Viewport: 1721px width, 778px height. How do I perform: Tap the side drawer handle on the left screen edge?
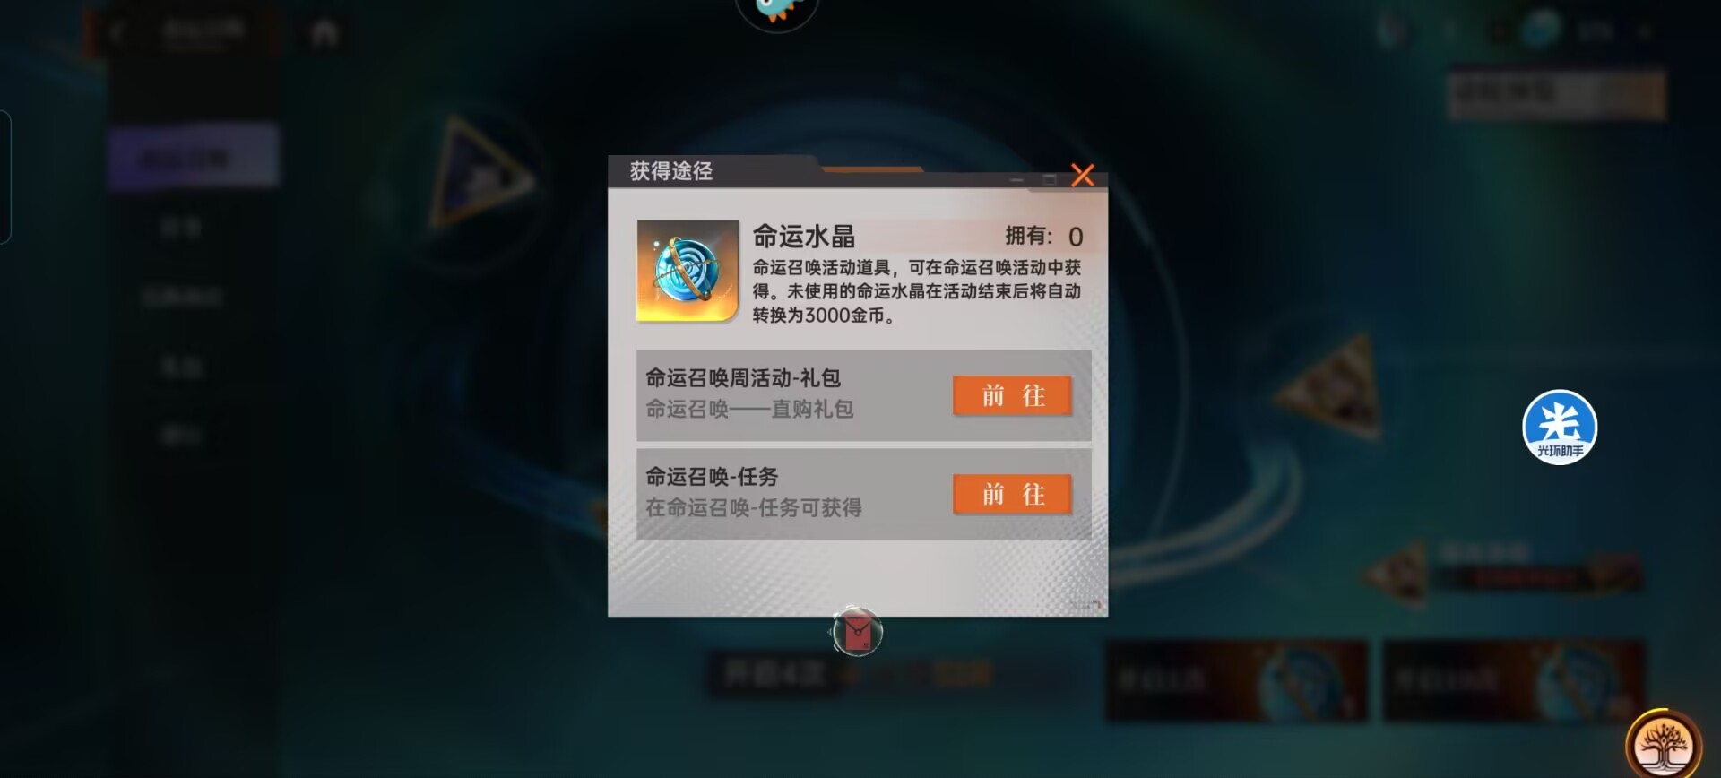4,177
